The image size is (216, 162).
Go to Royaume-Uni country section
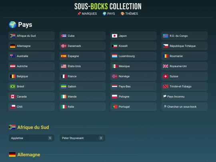click(x=184, y=66)
